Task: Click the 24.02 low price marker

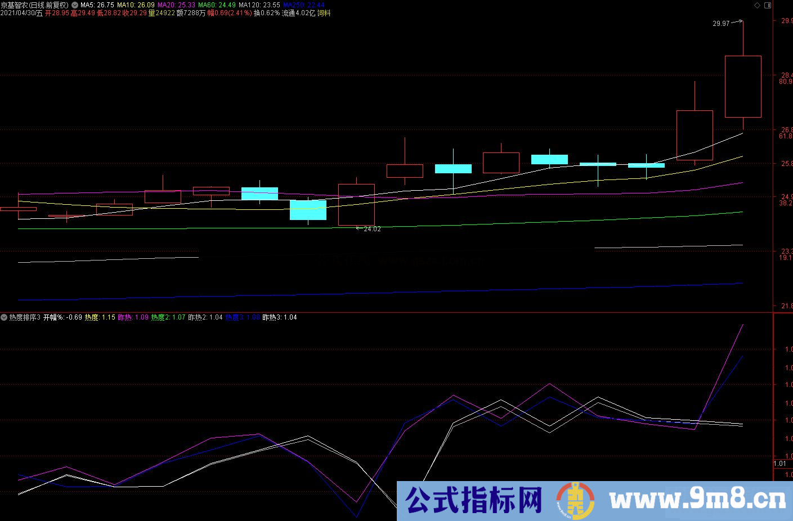Action: coord(372,229)
